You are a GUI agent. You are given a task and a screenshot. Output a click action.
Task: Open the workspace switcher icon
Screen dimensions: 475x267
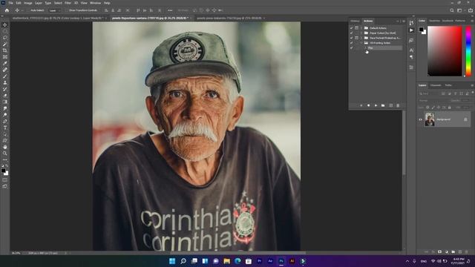pos(459,10)
